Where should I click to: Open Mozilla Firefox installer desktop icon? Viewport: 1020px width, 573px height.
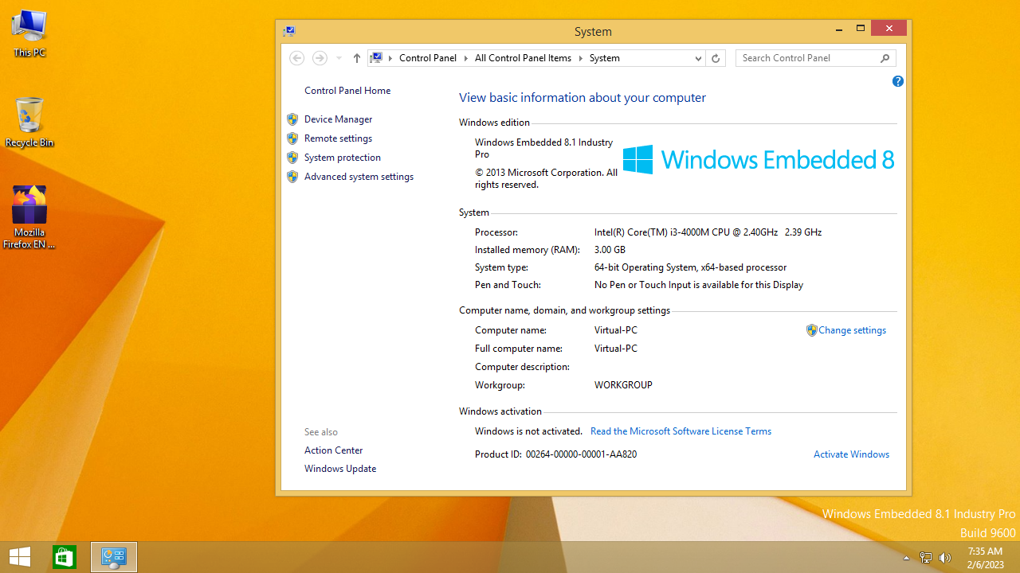click(29, 216)
